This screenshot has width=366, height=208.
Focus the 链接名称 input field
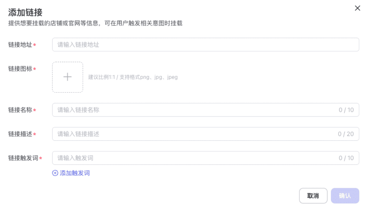(206, 110)
